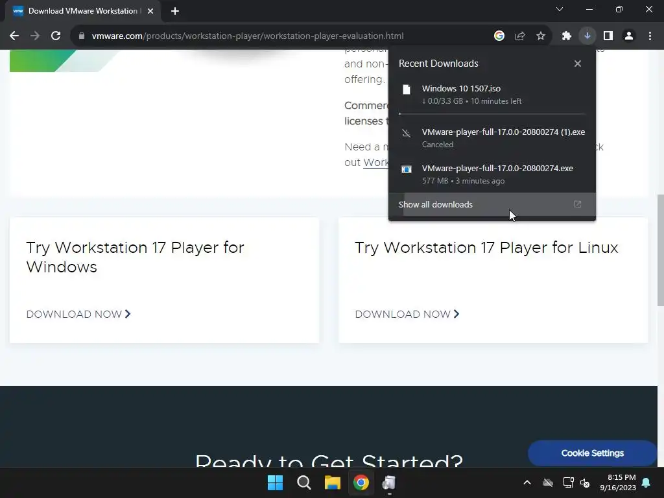
Task: Click the Try Workstation 17 Player for Linux heading
Action: coord(486,247)
